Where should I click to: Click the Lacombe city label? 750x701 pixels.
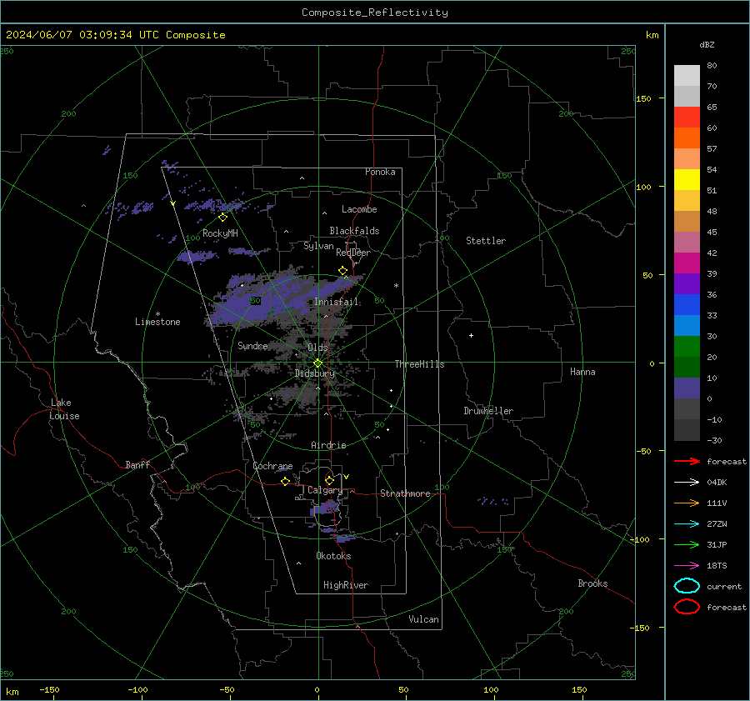359,209
